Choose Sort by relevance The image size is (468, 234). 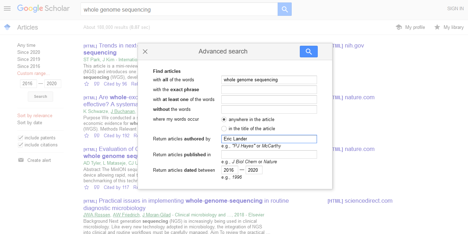(x=35, y=115)
